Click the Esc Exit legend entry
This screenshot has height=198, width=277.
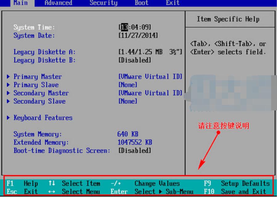(x=21, y=192)
